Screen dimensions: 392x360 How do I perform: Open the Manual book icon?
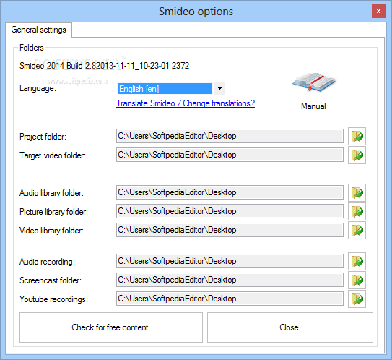coord(314,82)
